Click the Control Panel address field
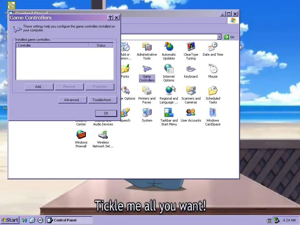This screenshot has width=300, height=225. point(169,37)
